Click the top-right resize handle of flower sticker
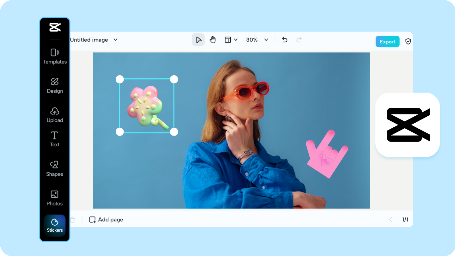 point(174,79)
